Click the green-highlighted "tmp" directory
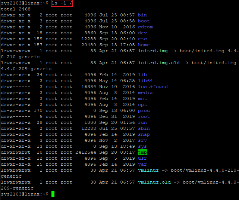The width and height of the screenshot is (239, 200). [142, 152]
